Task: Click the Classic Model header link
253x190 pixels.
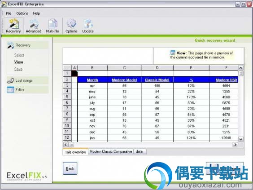Action: (x=157, y=80)
